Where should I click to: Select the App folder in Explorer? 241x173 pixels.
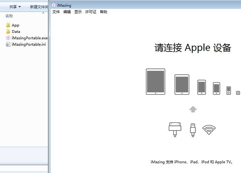click(13, 25)
